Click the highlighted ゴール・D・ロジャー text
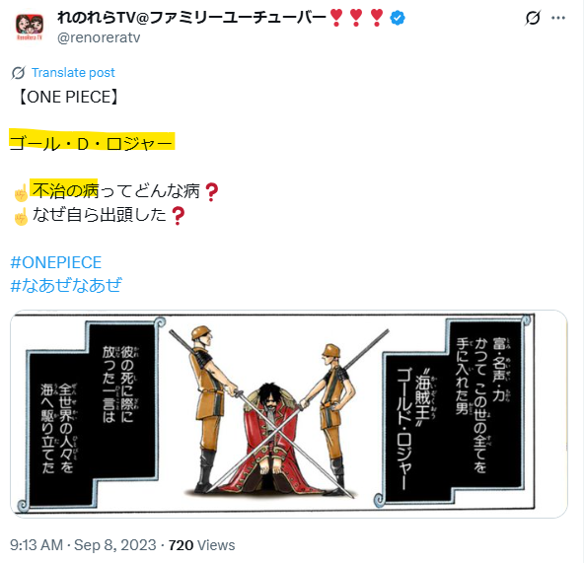This screenshot has height=563, width=584. point(92,143)
